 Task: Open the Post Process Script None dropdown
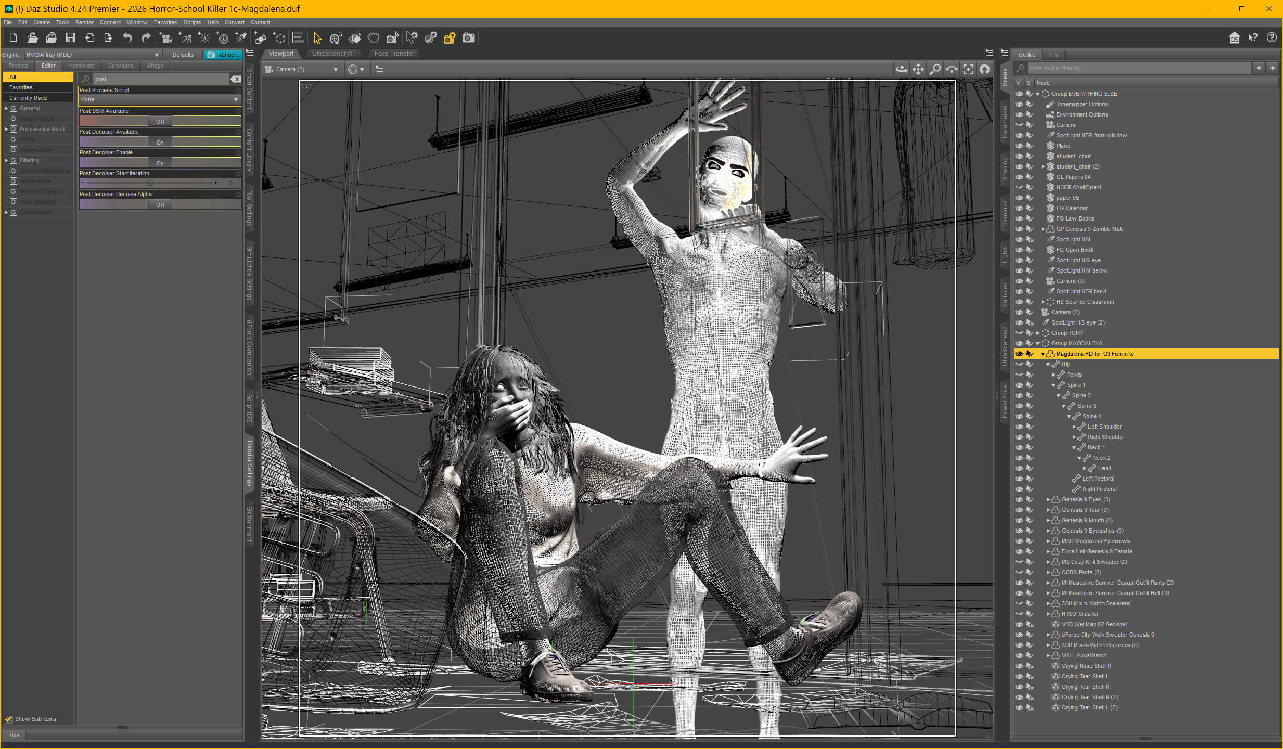pyautogui.click(x=159, y=99)
